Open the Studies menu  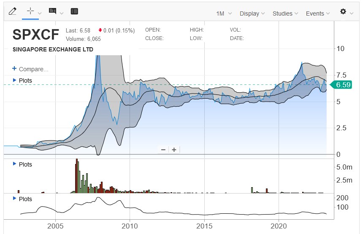[x=285, y=13]
